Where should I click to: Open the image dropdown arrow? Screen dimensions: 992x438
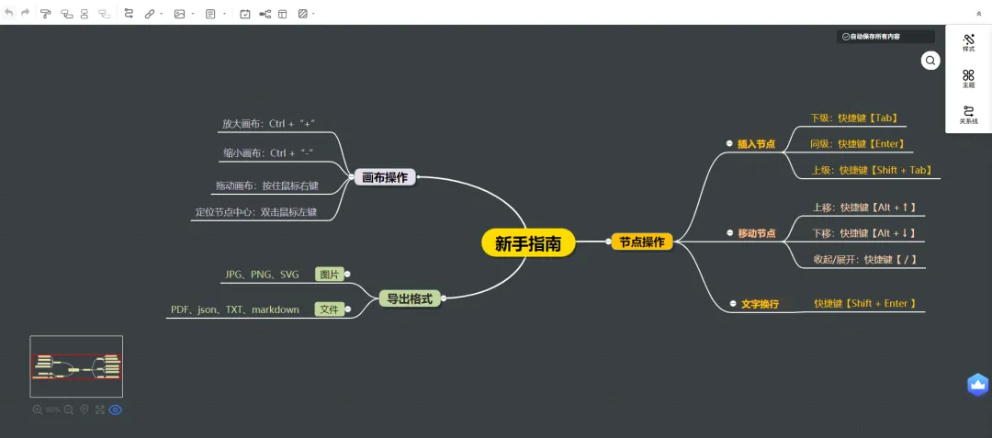(192, 14)
